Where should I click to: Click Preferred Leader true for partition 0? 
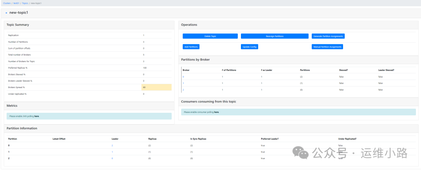pyautogui.click(x=263, y=146)
